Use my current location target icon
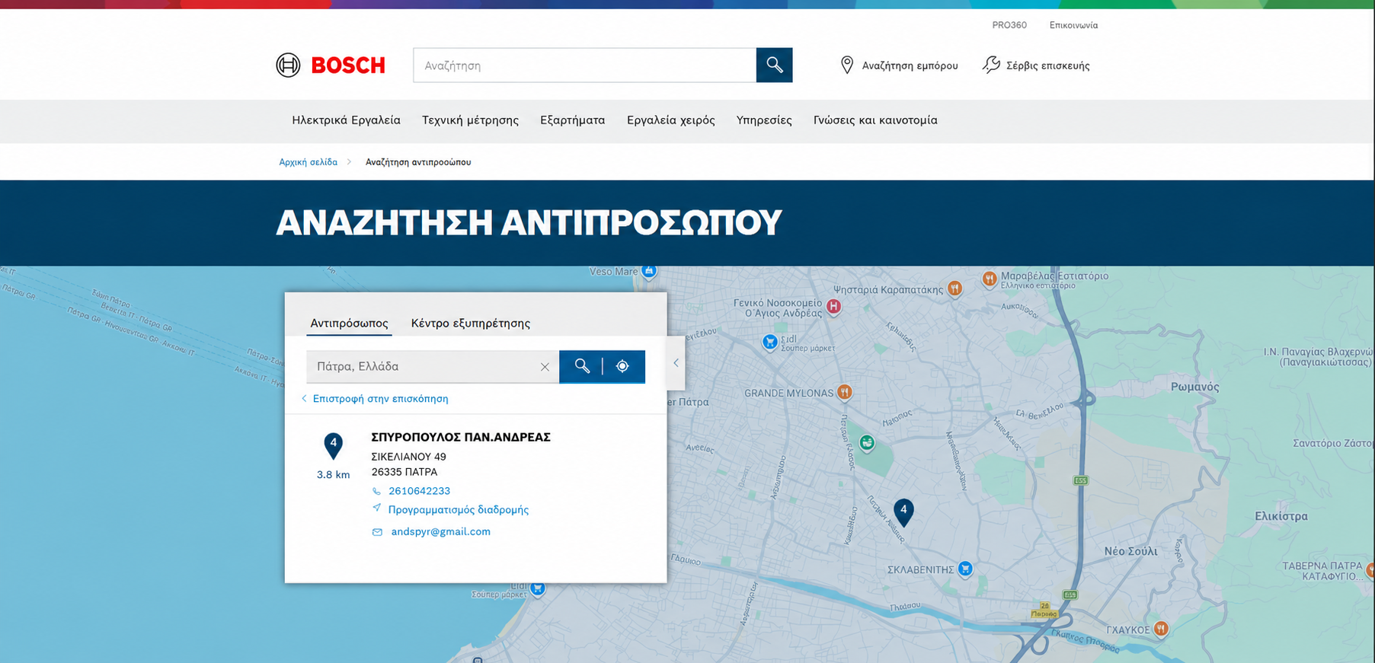The height and width of the screenshot is (663, 1375). (622, 366)
